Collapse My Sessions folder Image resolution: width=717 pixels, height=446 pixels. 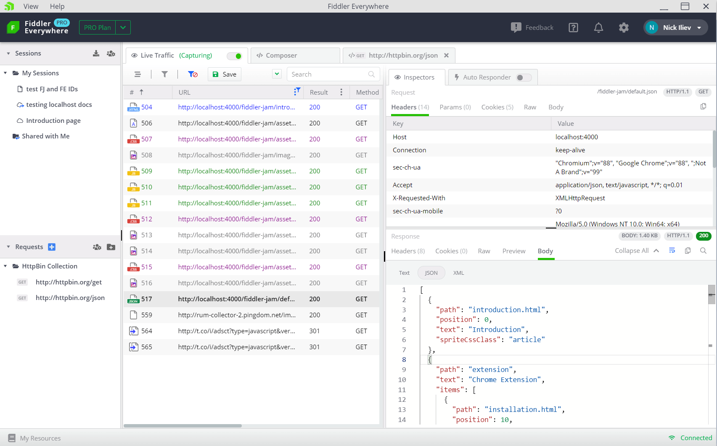click(5, 73)
